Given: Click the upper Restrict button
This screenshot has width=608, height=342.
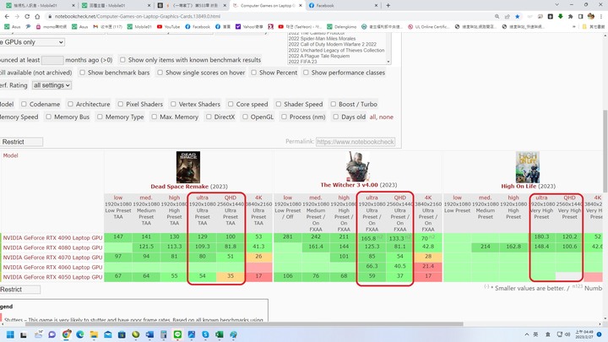Looking at the screenshot, I should (21, 142).
